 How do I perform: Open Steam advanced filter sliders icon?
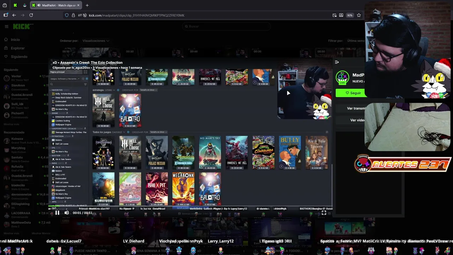[x=85, y=84]
